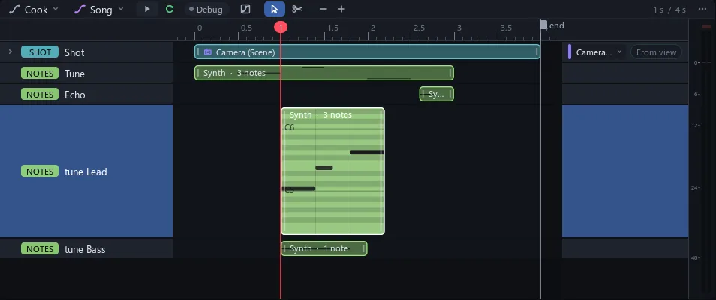This screenshot has height=300, width=716.
Task: Toggle Debug mode
Action: pyautogui.click(x=206, y=9)
